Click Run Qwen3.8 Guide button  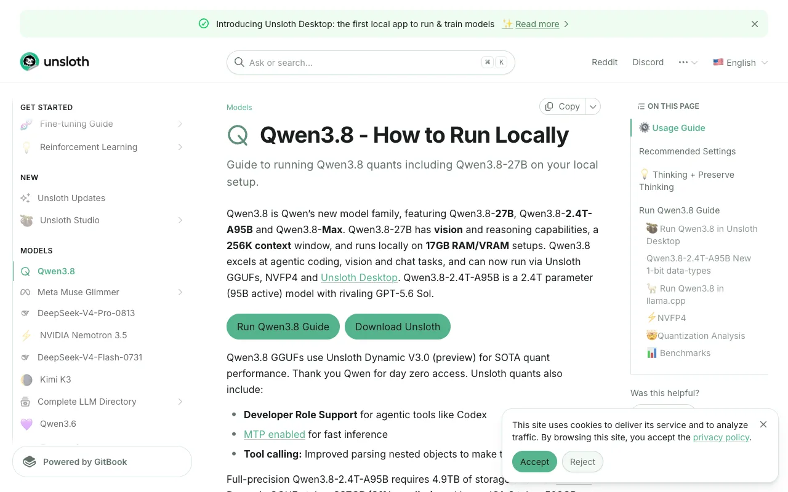point(283,327)
